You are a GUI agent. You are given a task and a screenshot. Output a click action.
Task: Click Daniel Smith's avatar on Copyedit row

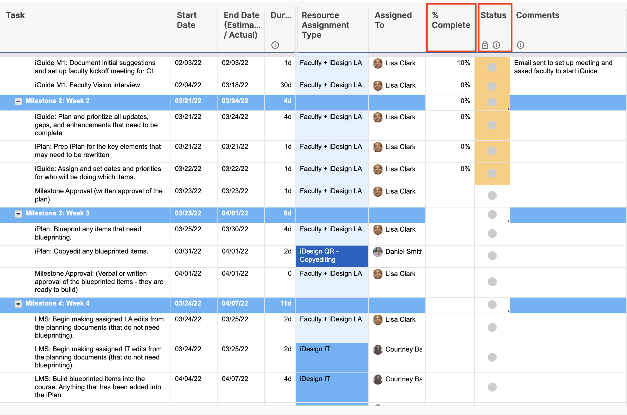click(378, 252)
